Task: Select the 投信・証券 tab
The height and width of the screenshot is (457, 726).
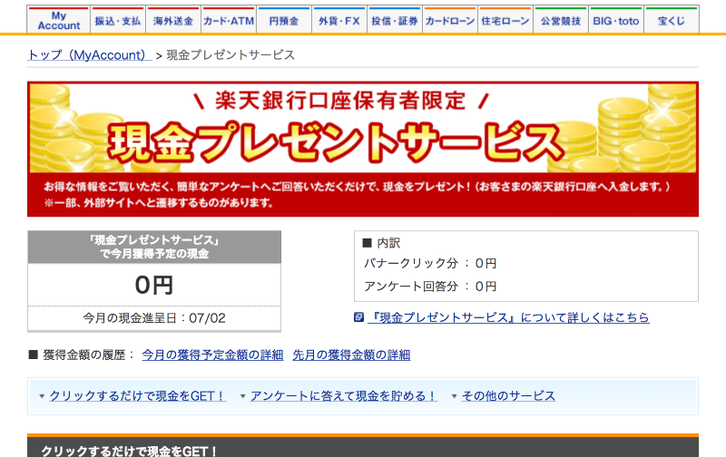Action: pos(395,21)
